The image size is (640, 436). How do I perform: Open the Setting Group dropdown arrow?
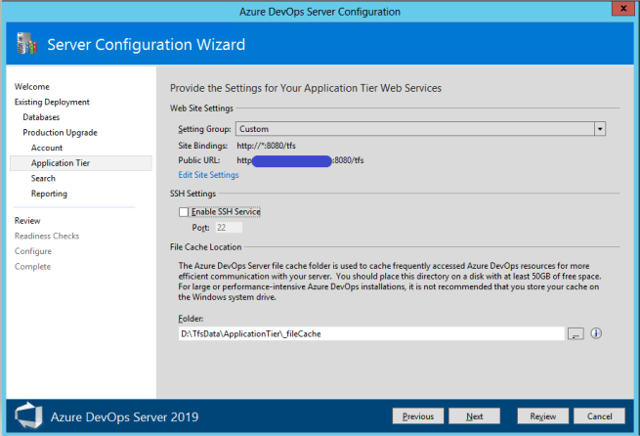tap(600, 129)
